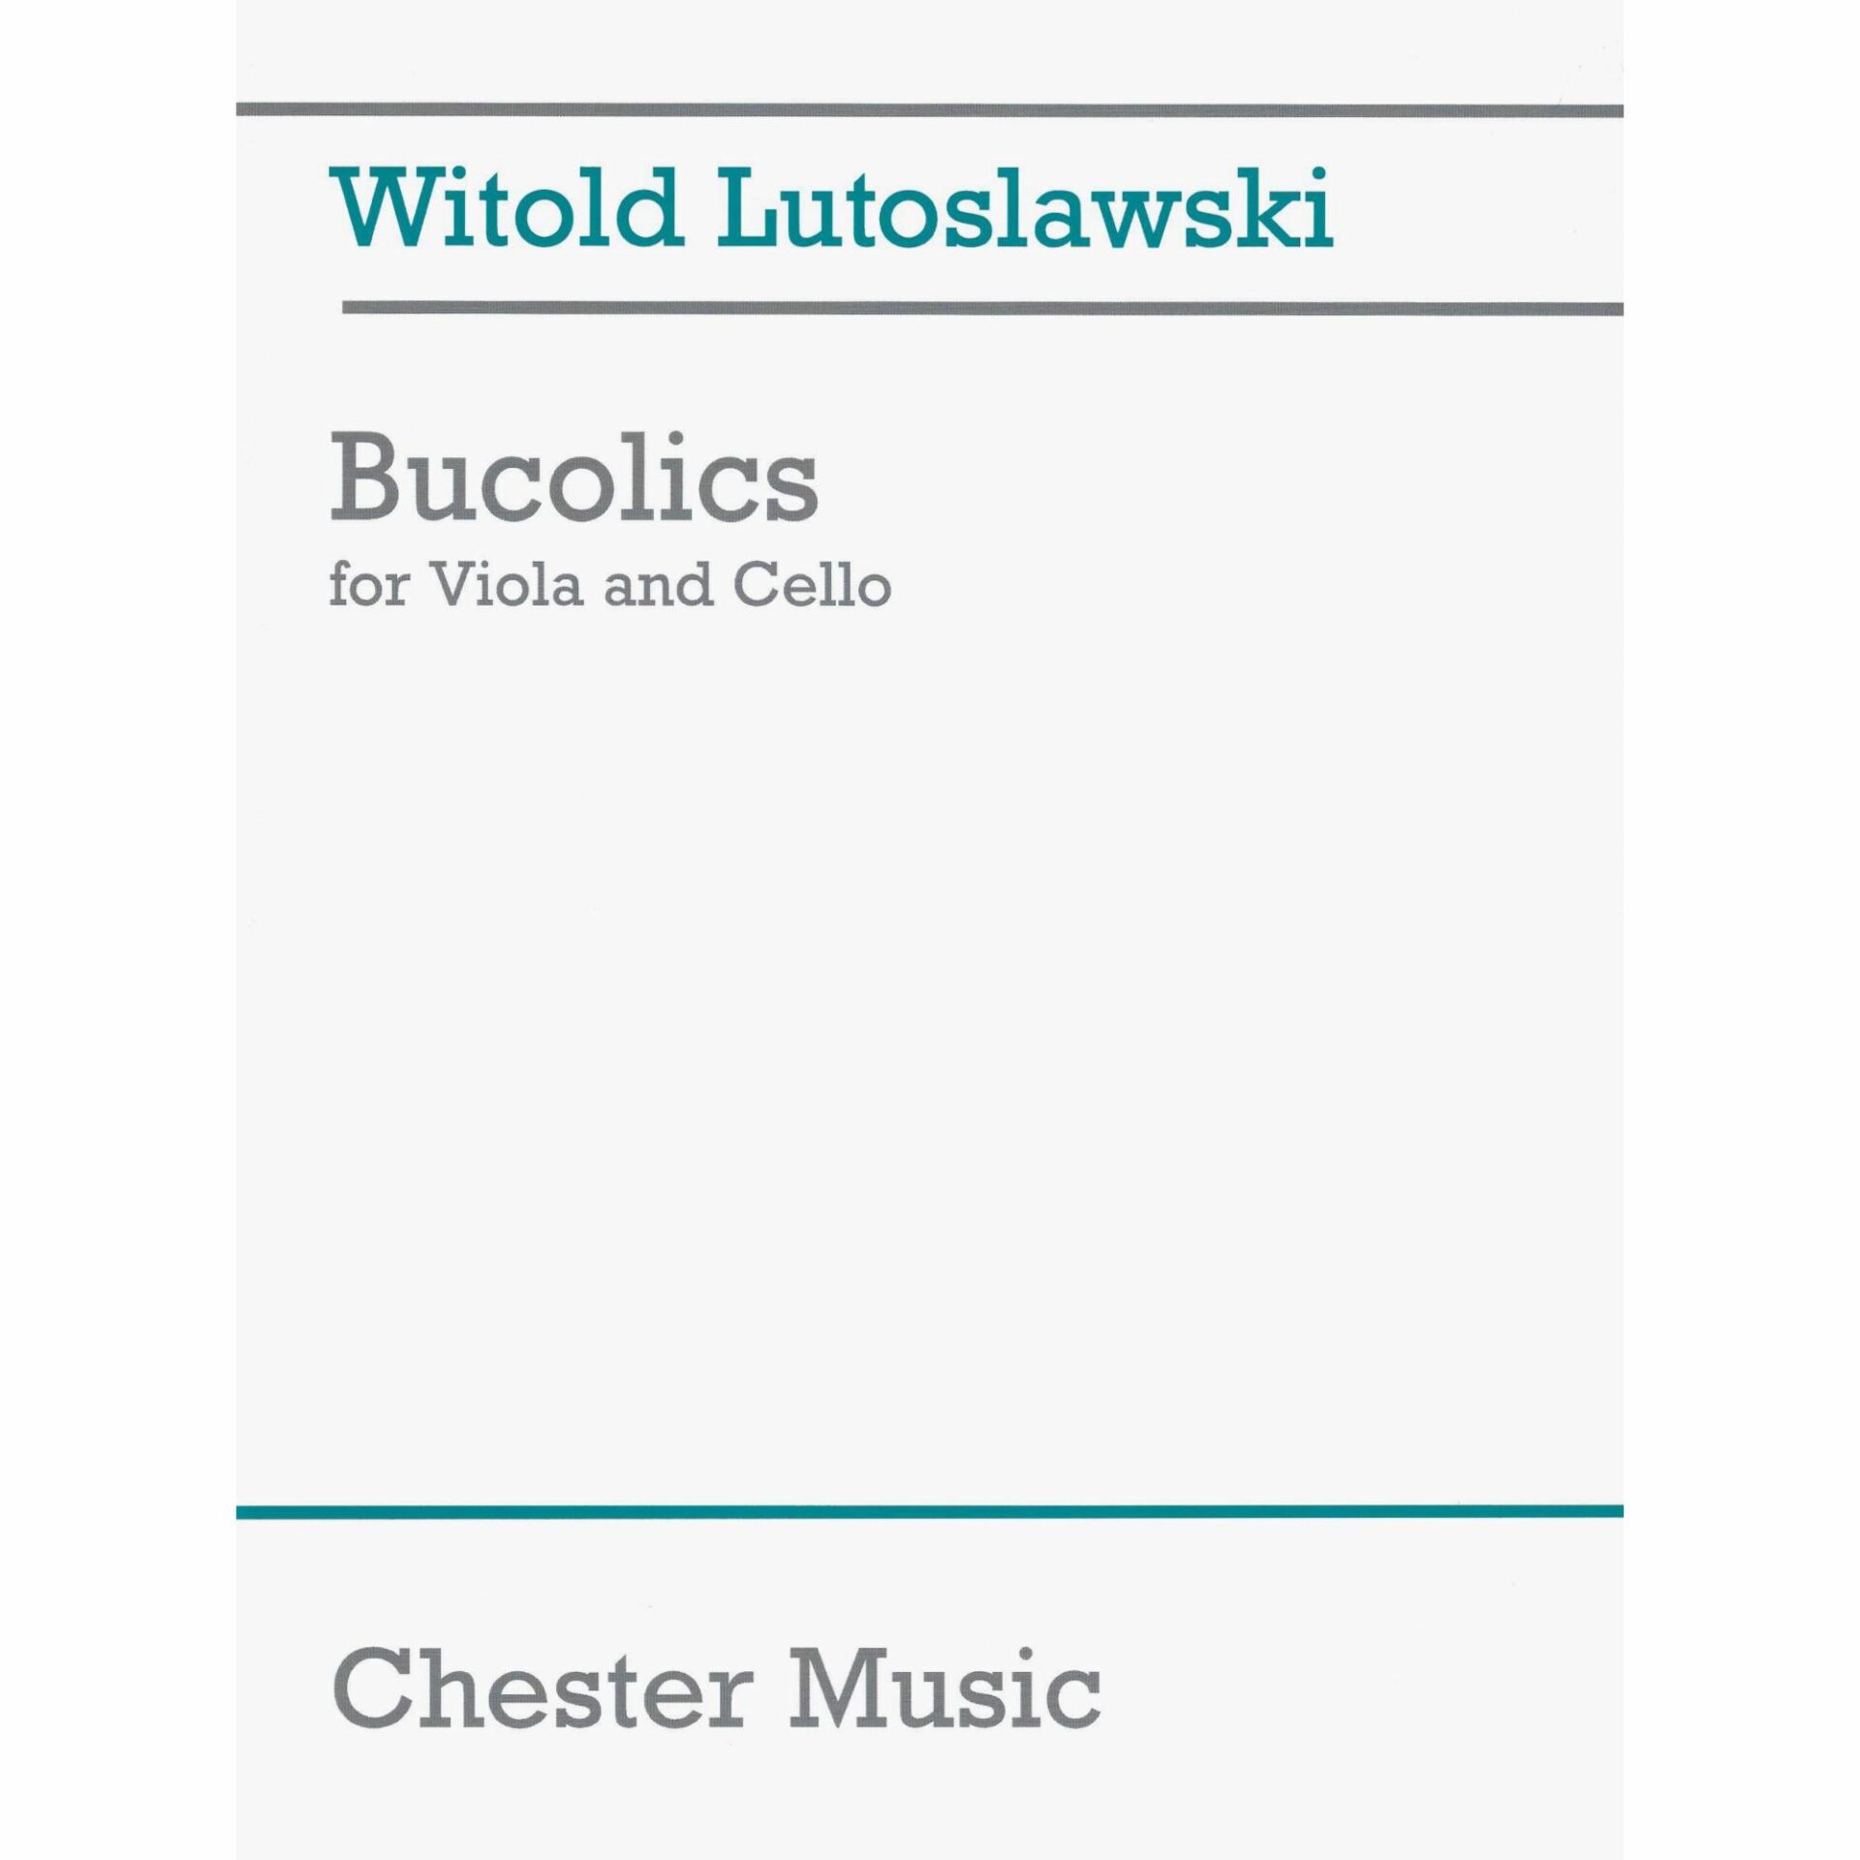Click the top gray horizontal line
Image resolution: width=1860 pixels, height=1860 pixels.
929,110
